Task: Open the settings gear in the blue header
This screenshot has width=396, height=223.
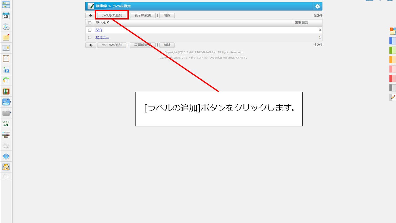Action: pyautogui.click(x=317, y=6)
